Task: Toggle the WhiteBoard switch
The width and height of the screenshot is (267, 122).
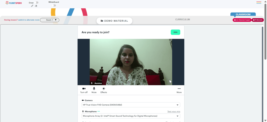Action: tap(54, 5)
